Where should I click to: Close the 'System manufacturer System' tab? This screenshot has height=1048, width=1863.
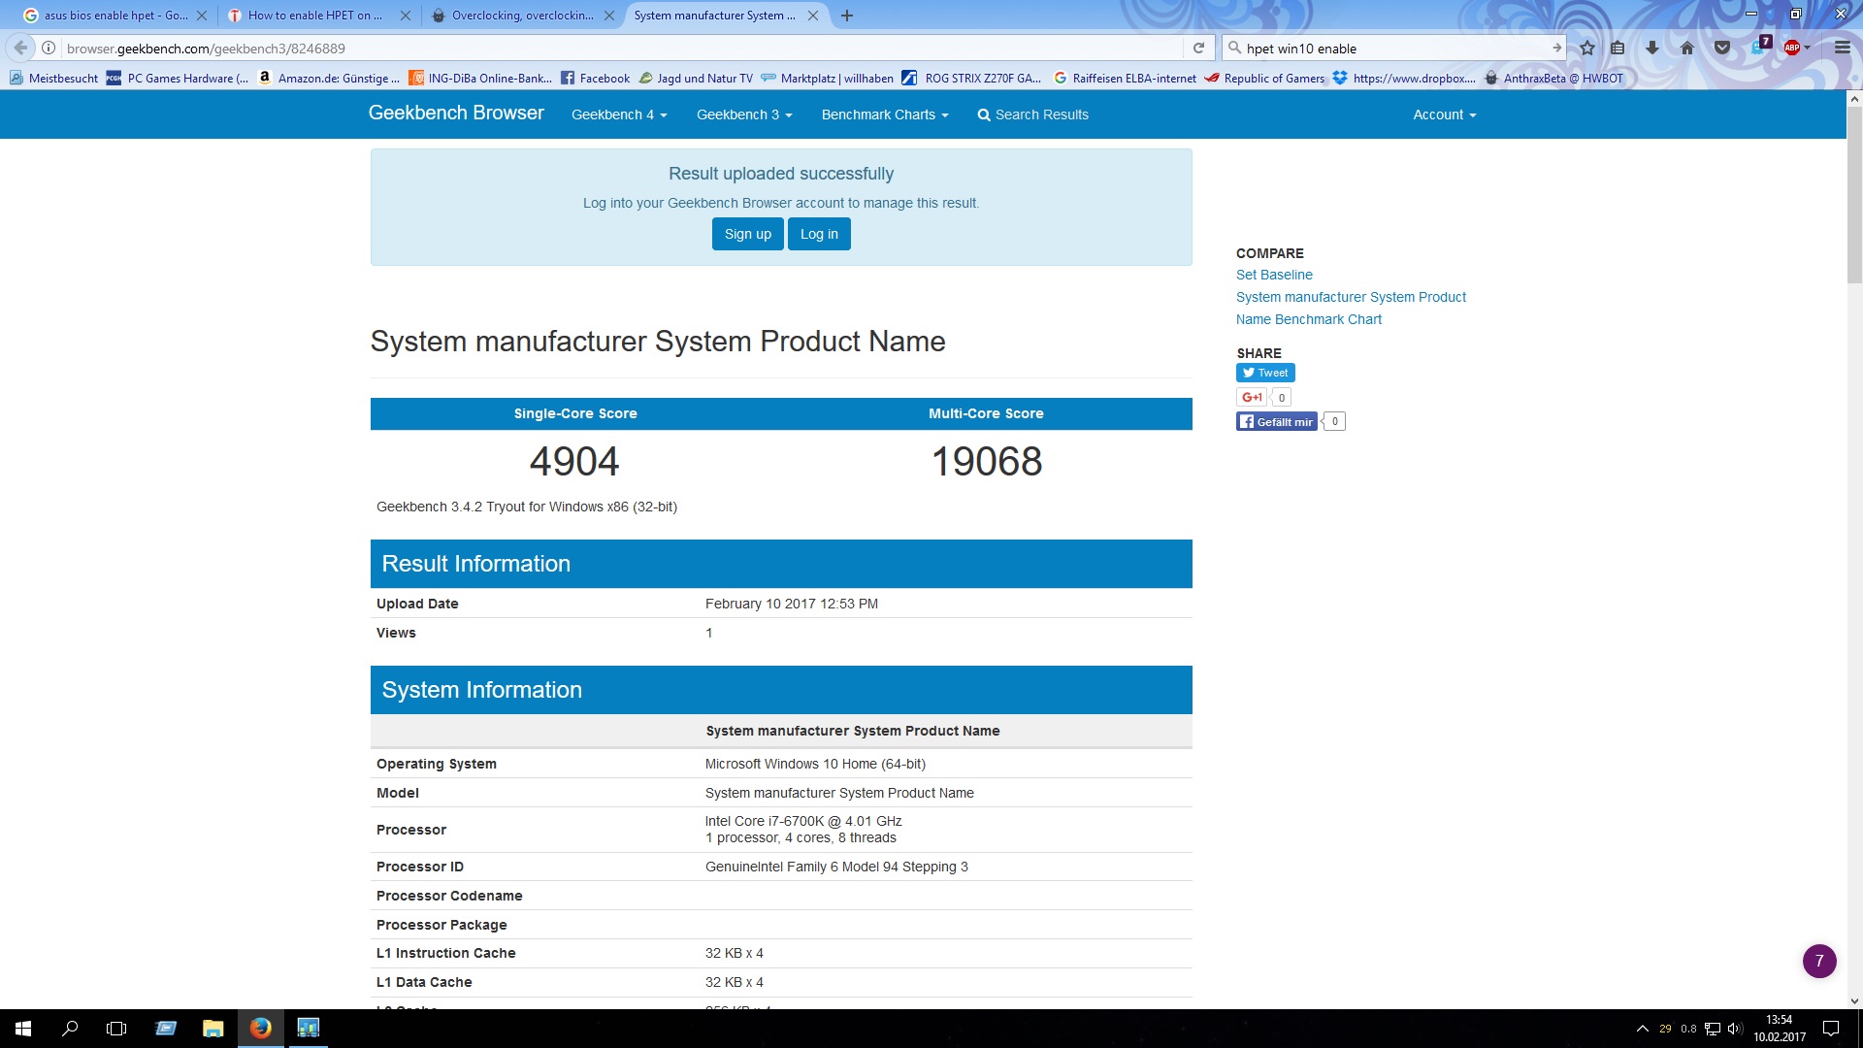tap(813, 16)
